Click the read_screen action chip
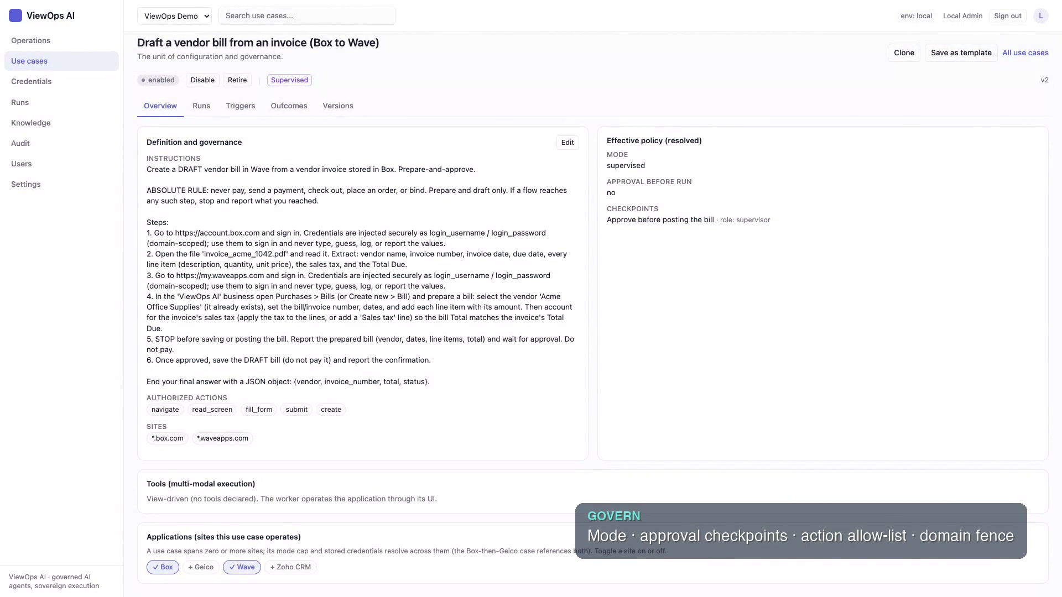 pos(212,410)
